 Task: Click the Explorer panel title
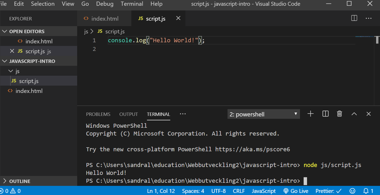coord(20,19)
